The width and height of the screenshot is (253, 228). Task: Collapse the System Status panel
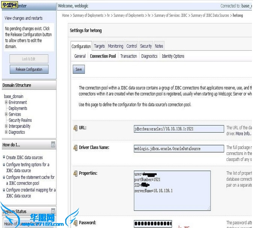tap(53, 211)
